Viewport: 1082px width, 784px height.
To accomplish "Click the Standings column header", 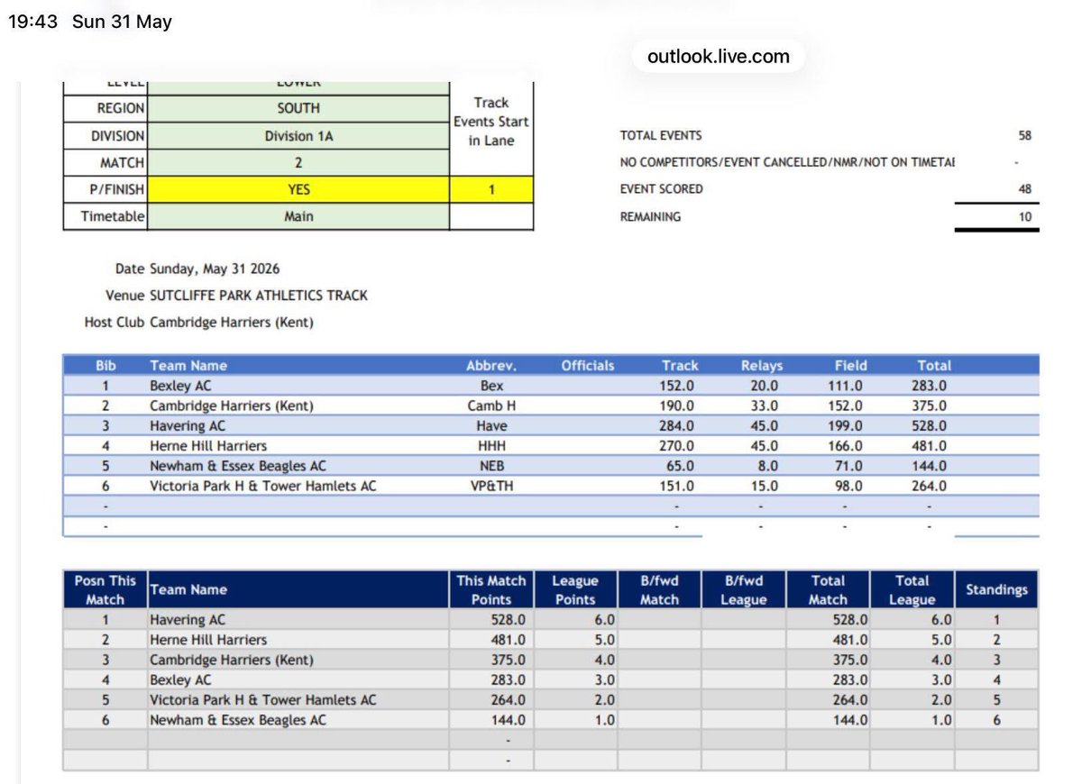I will [x=996, y=589].
